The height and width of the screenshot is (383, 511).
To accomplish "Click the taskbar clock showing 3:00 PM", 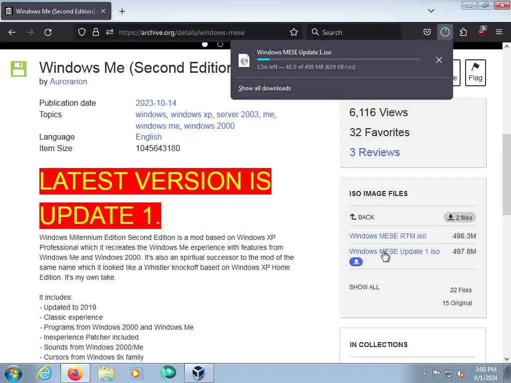I will (x=486, y=374).
